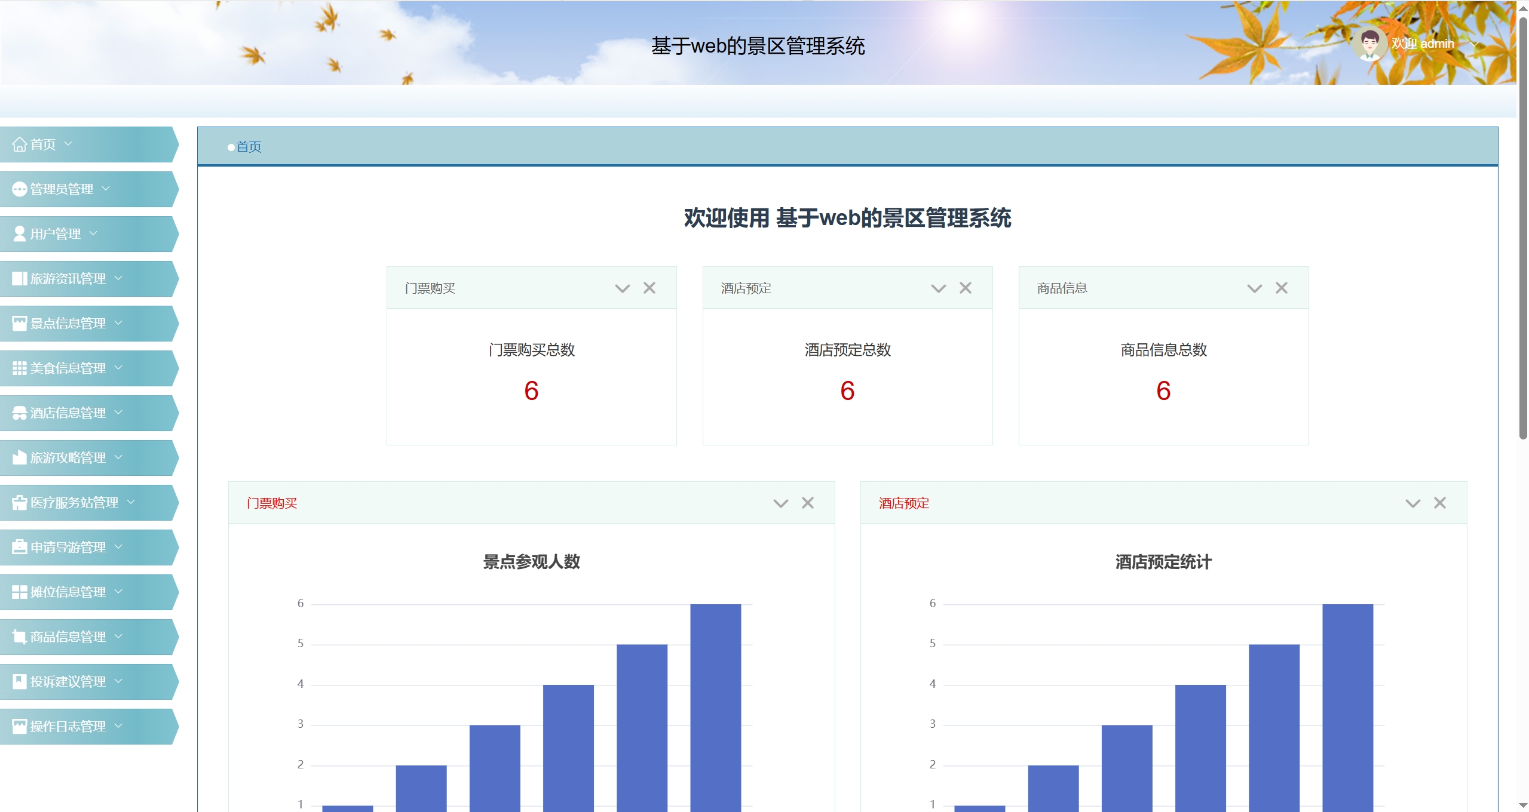Open 医疗服务站管理 sidebar menu
1529x812 pixels.
coord(88,503)
